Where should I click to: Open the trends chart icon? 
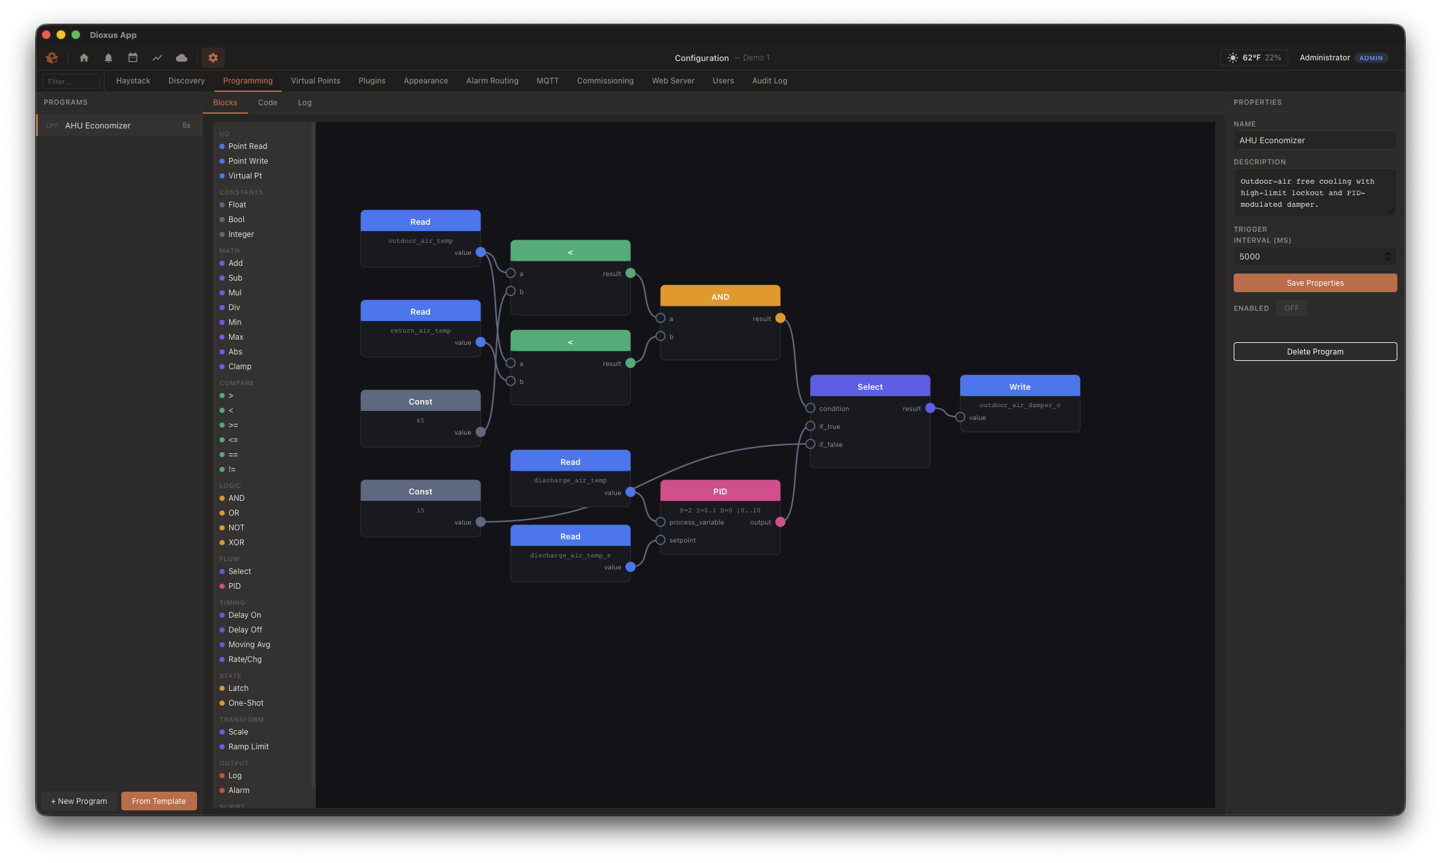tap(157, 58)
